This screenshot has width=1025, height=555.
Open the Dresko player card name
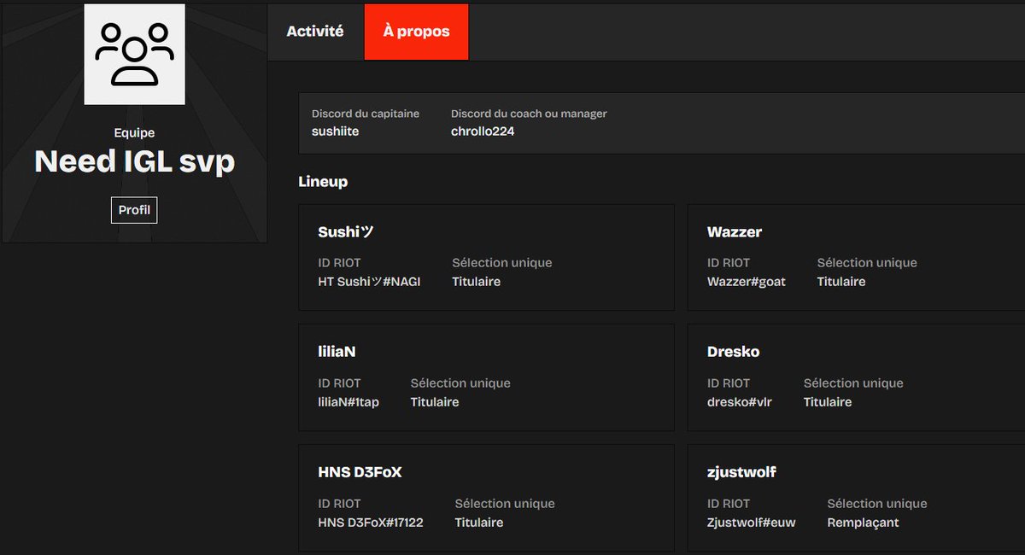point(733,352)
